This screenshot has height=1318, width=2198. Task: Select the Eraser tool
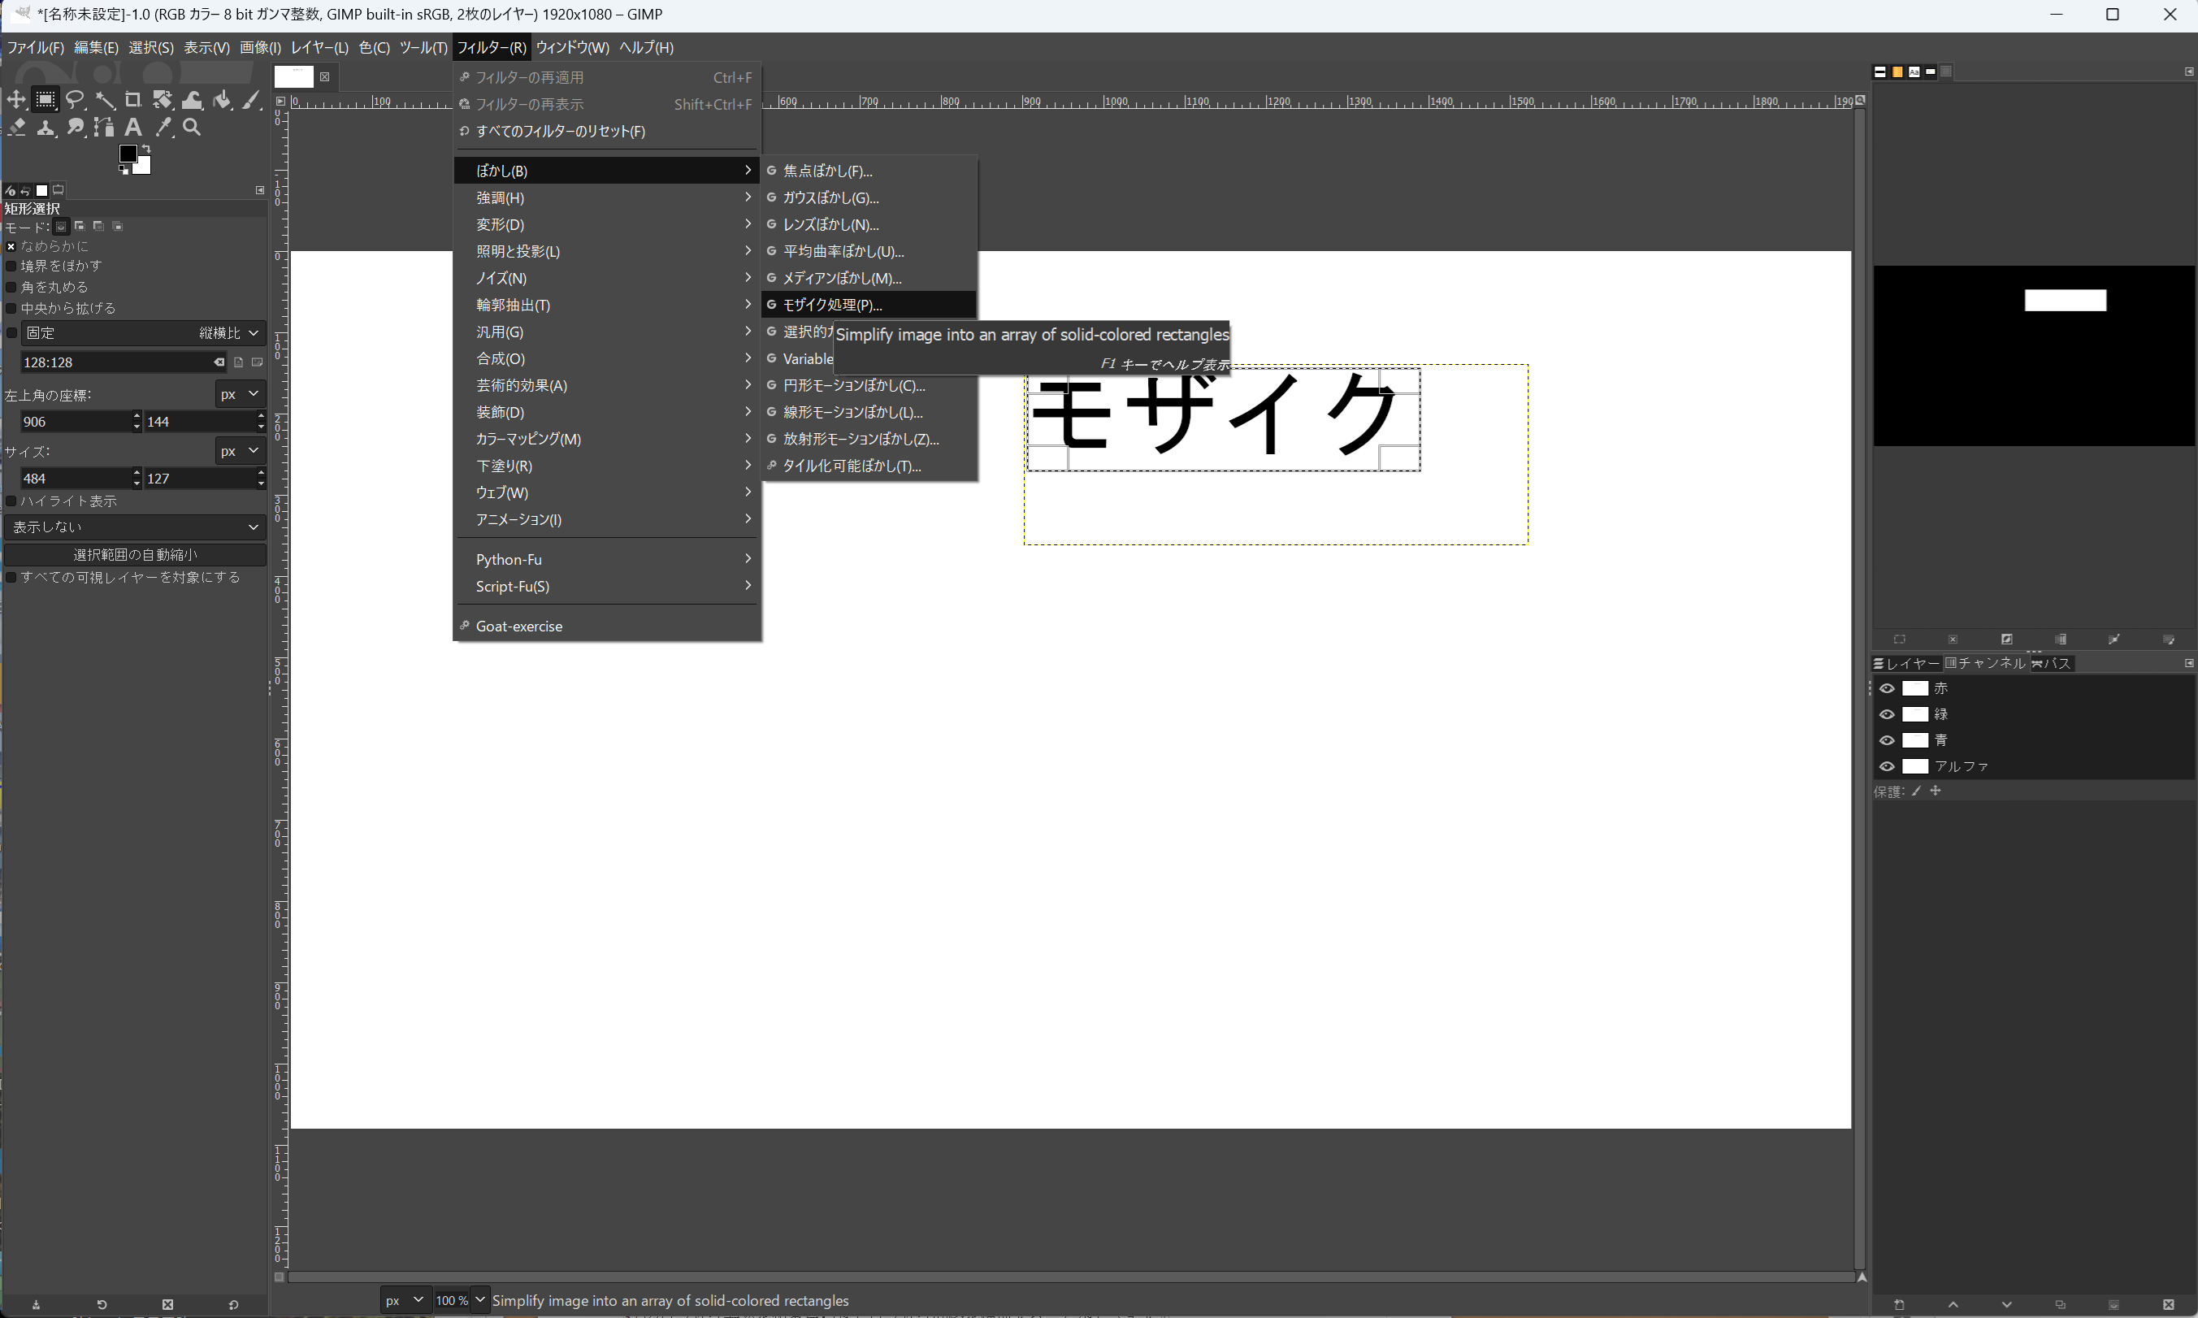[16, 128]
